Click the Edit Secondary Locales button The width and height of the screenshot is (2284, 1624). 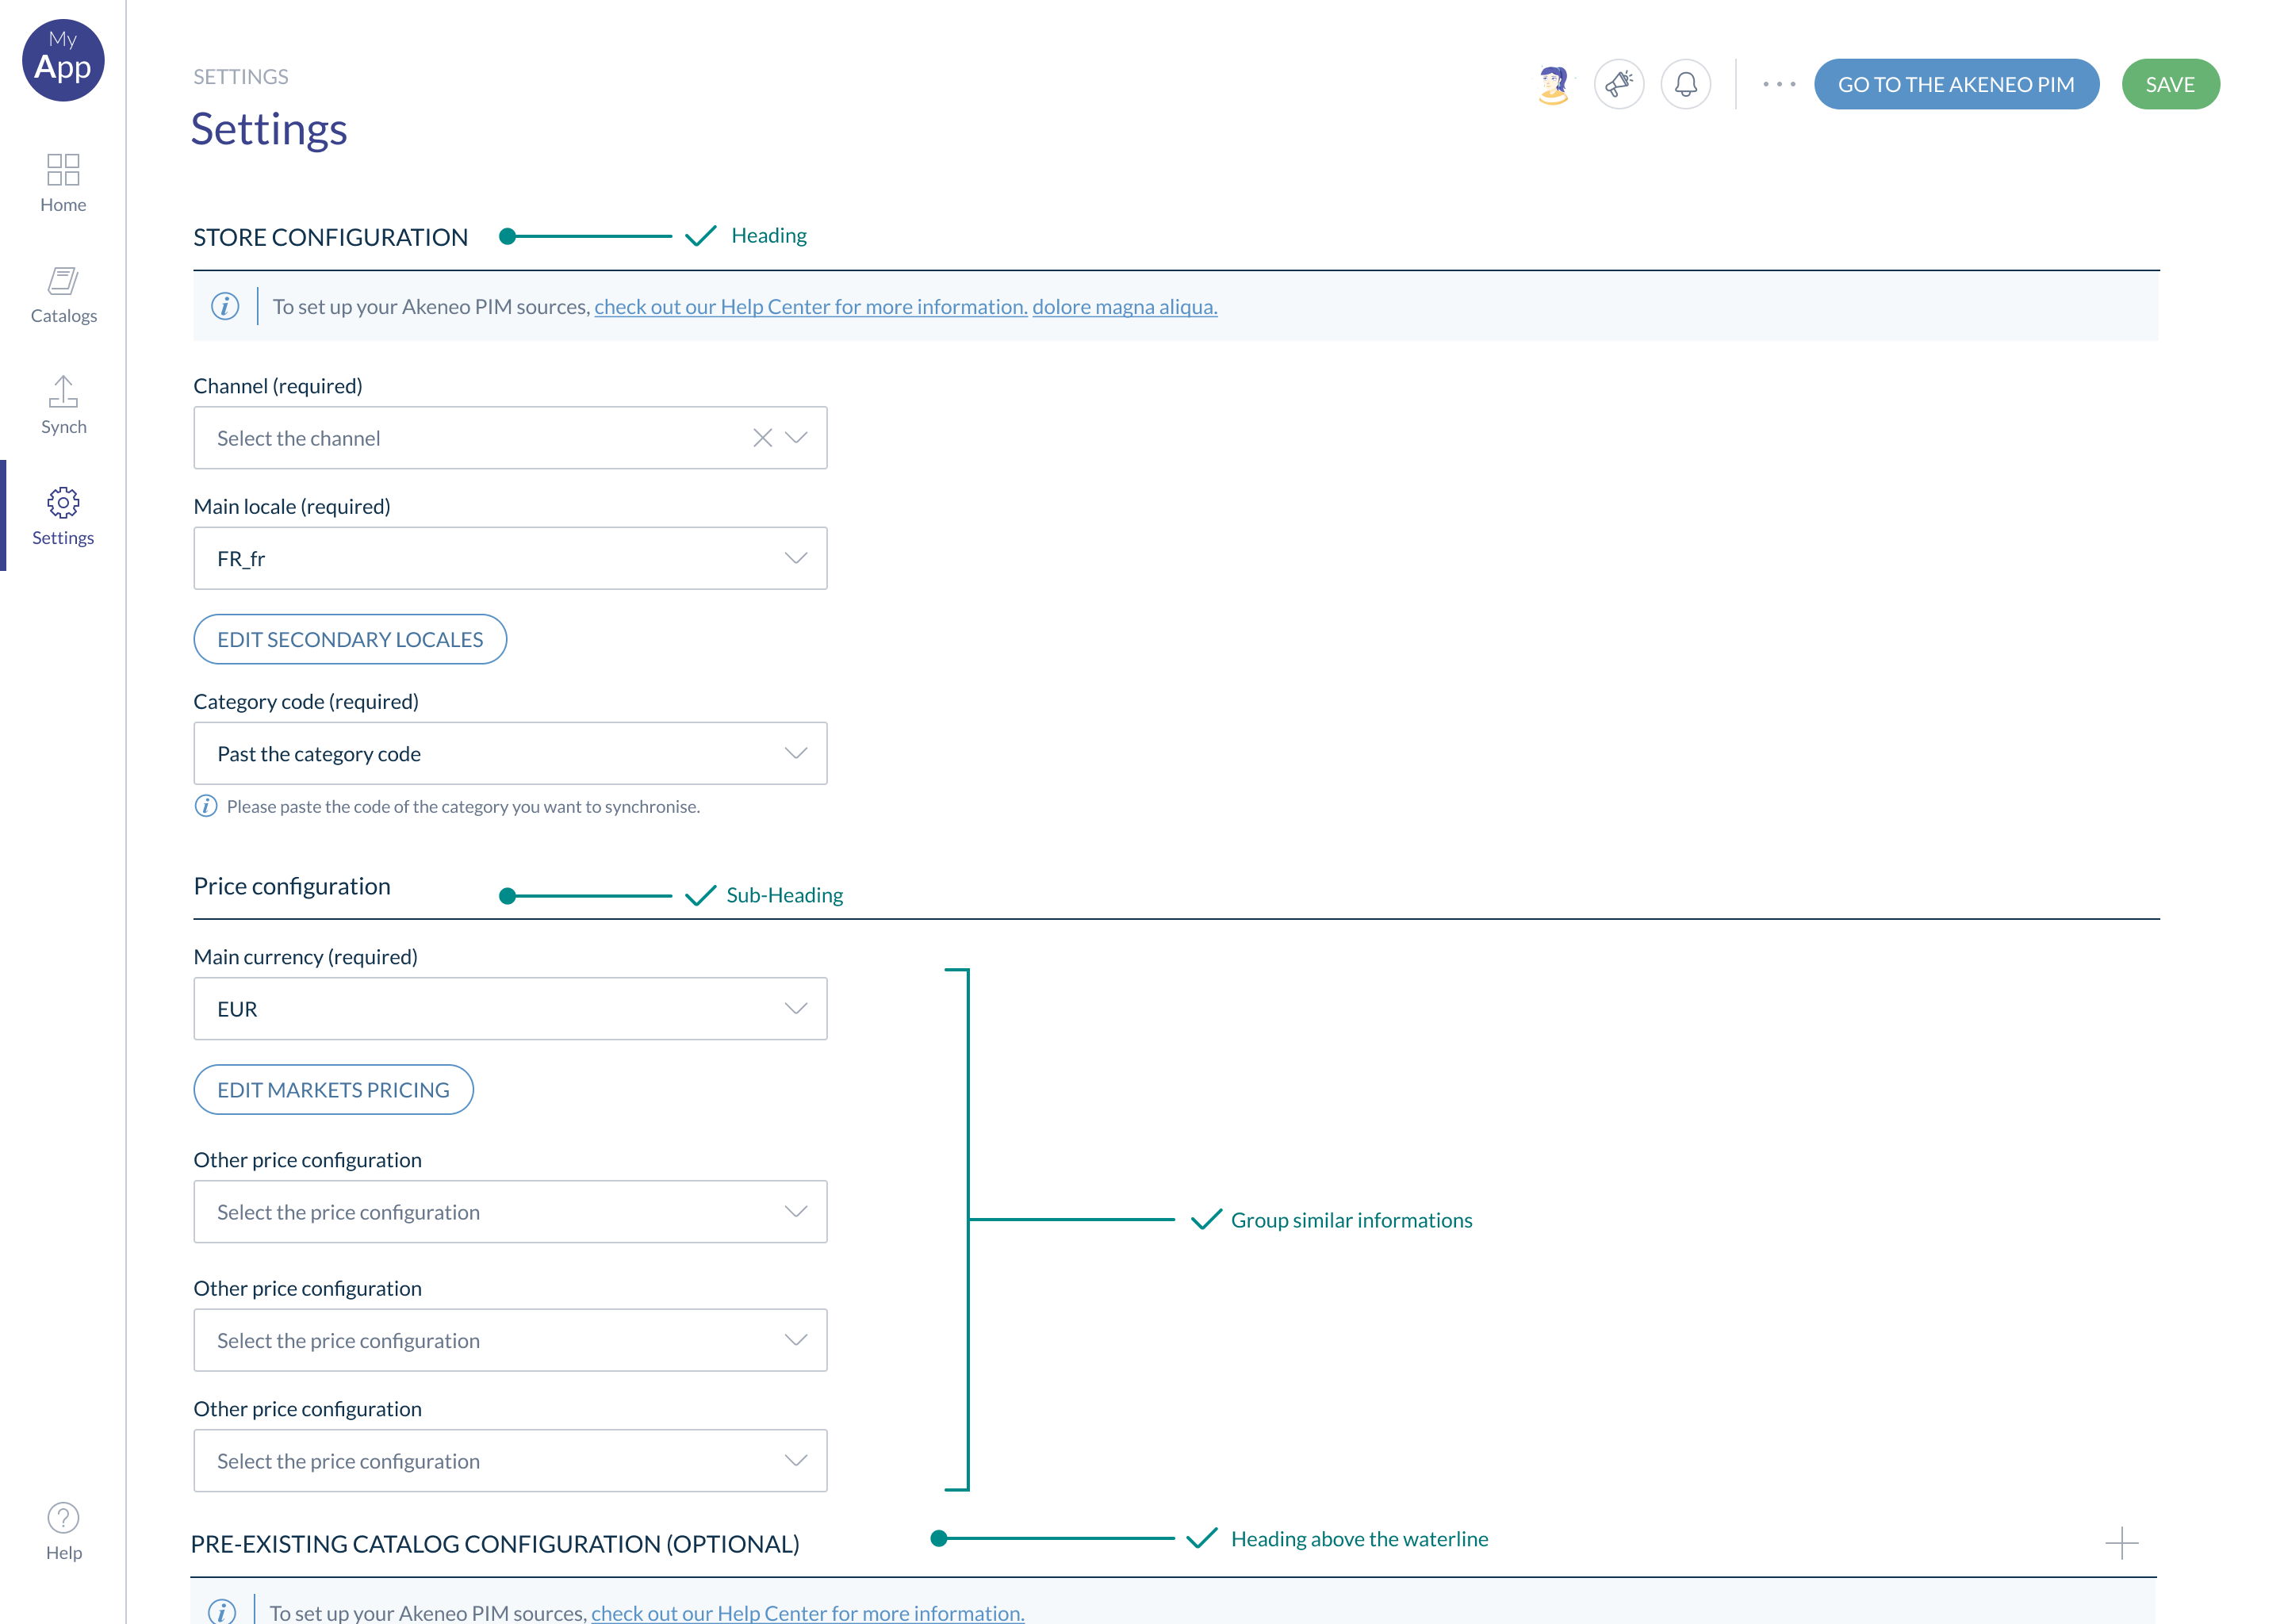pyautogui.click(x=350, y=638)
